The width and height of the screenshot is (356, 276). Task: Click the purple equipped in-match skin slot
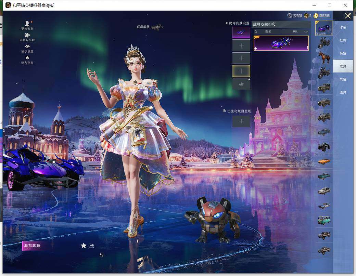[x=241, y=32]
